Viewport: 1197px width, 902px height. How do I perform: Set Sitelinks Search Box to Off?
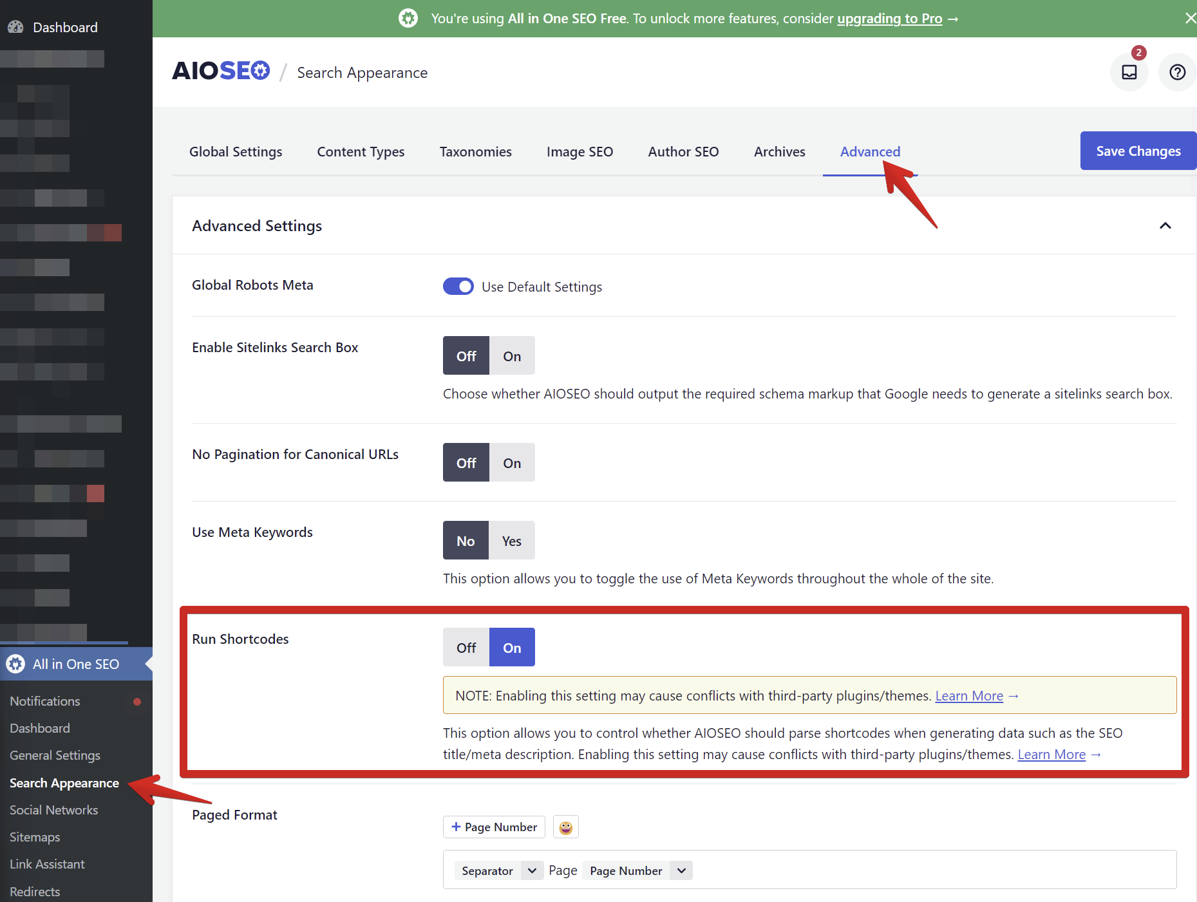pyautogui.click(x=466, y=355)
